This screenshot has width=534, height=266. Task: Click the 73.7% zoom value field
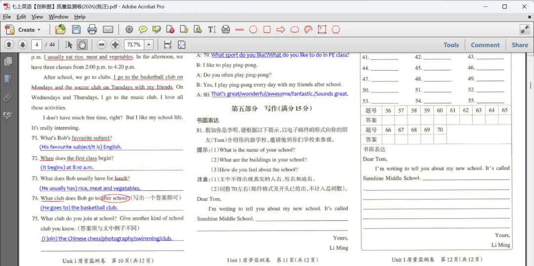coord(134,44)
